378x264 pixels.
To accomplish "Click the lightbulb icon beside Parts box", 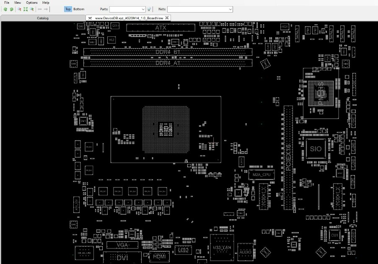I will pos(149,9).
